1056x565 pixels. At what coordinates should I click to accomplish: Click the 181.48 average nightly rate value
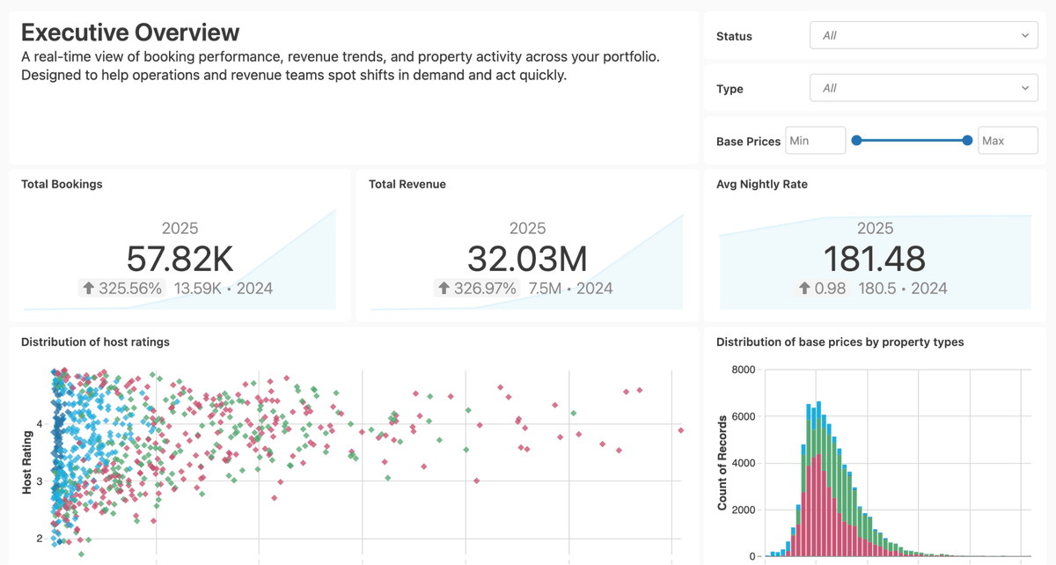pyautogui.click(x=875, y=259)
